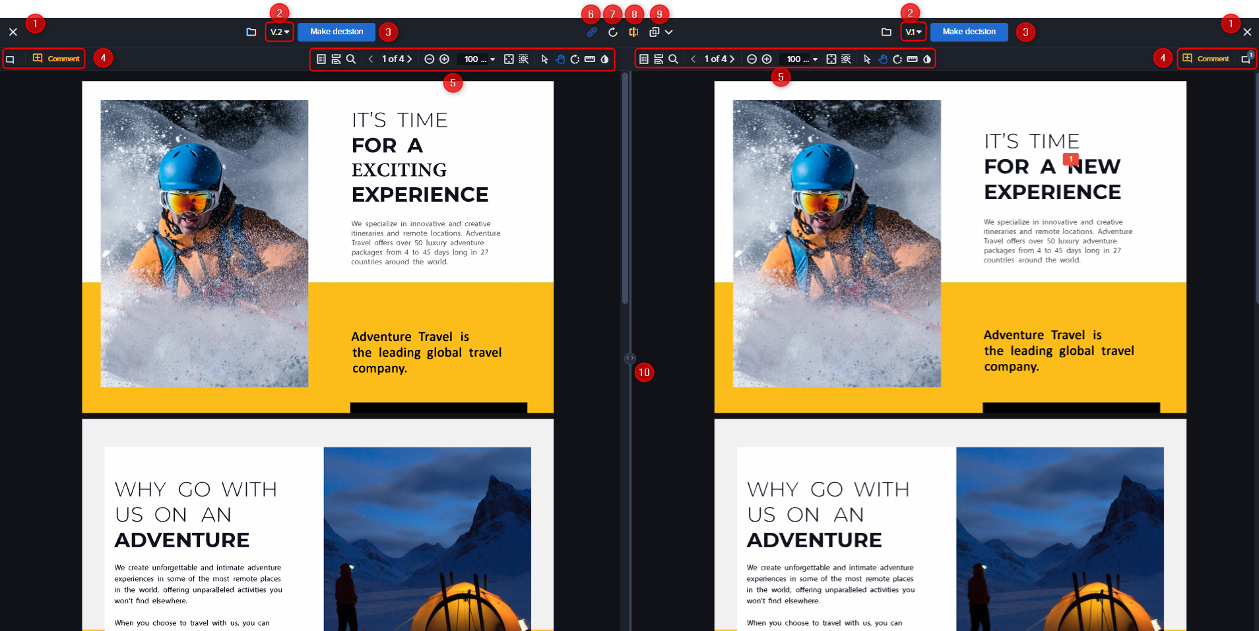This screenshot has width=1259, height=631.
Task: Select the ruler measure tool in right viewer
Action: pos(912,59)
